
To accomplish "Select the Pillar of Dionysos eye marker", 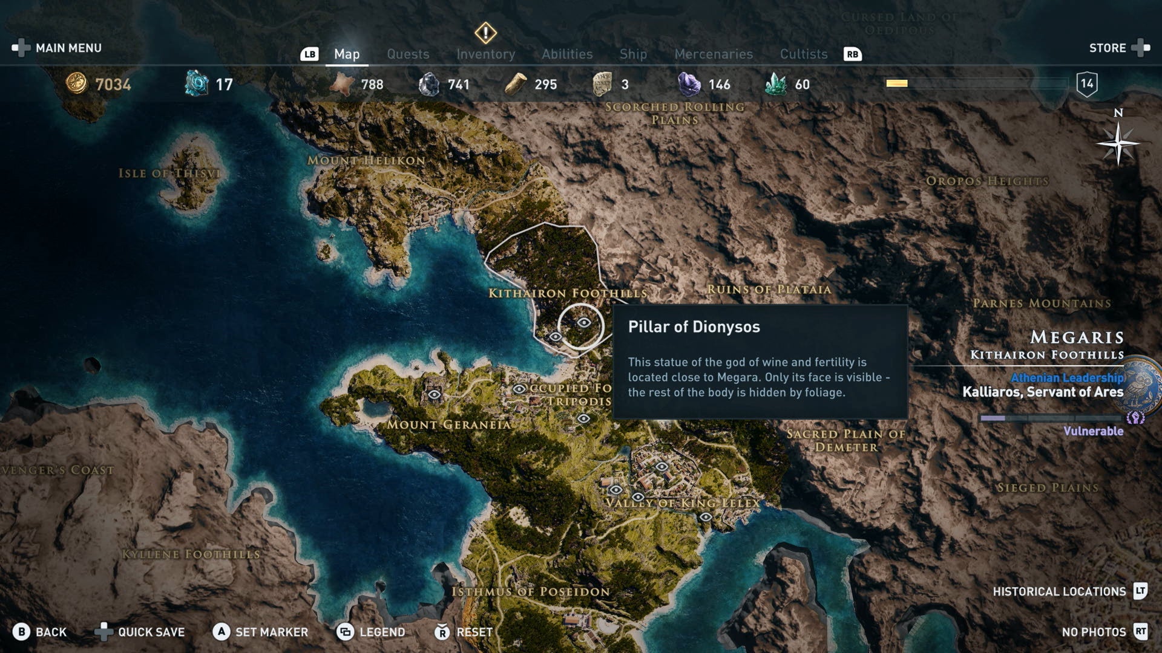I will pos(583,323).
